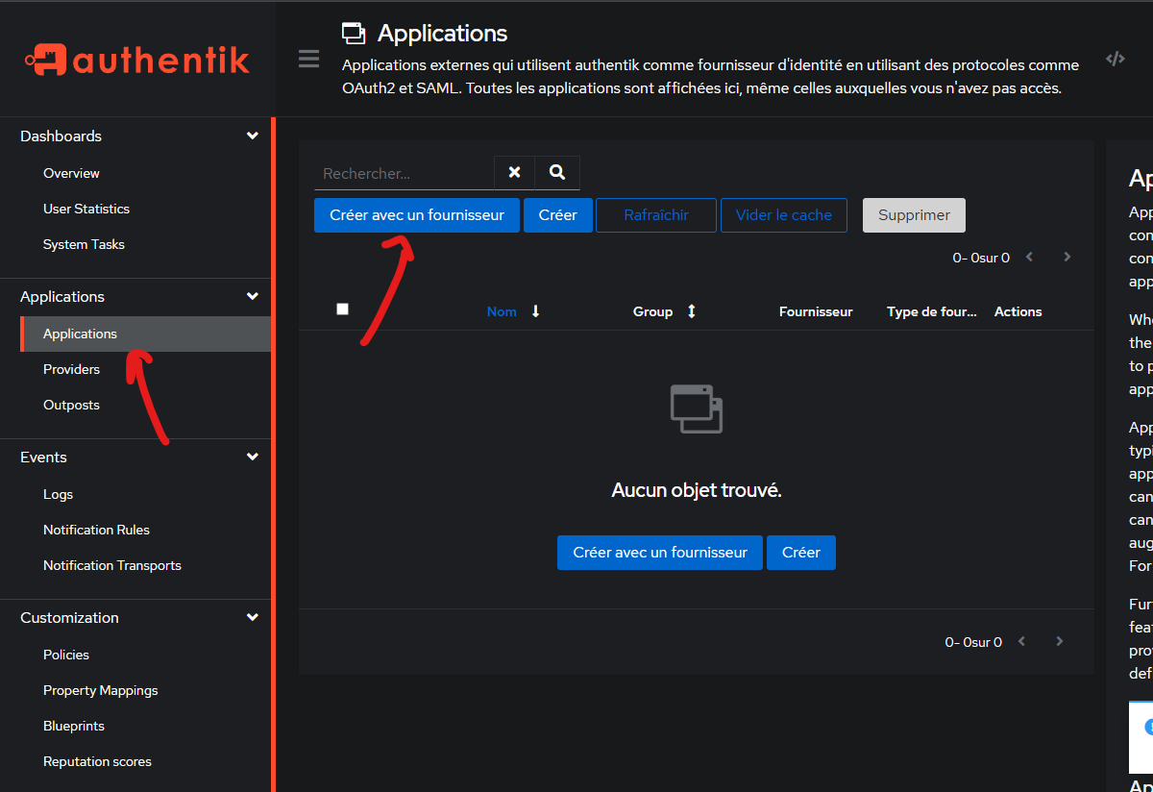Click the 'Type de four...' column header
This screenshot has width=1153, height=792.
point(932,311)
